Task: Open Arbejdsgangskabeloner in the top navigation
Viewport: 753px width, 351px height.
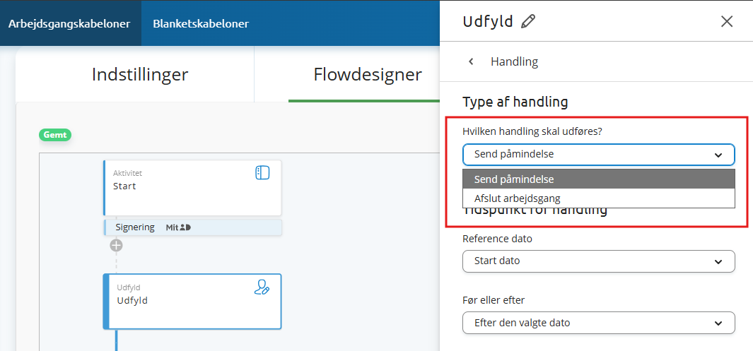Action: coord(69,23)
